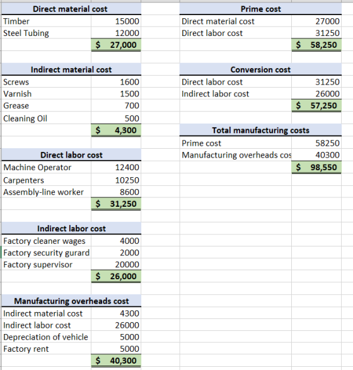Screen dimensions: 353x370
Task: Click the Steel Tubing value 12000
Action: (116, 33)
